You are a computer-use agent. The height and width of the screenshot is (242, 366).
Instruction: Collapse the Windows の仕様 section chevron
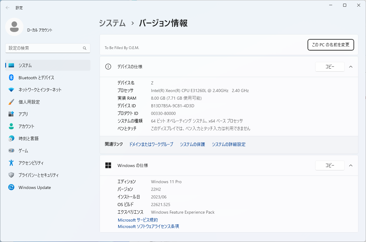(350, 165)
